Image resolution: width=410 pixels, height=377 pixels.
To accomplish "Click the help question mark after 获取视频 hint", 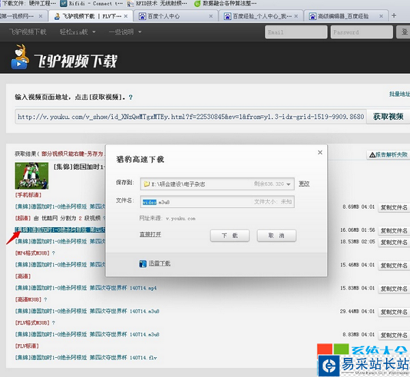I will pyautogui.click(x=131, y=98).
